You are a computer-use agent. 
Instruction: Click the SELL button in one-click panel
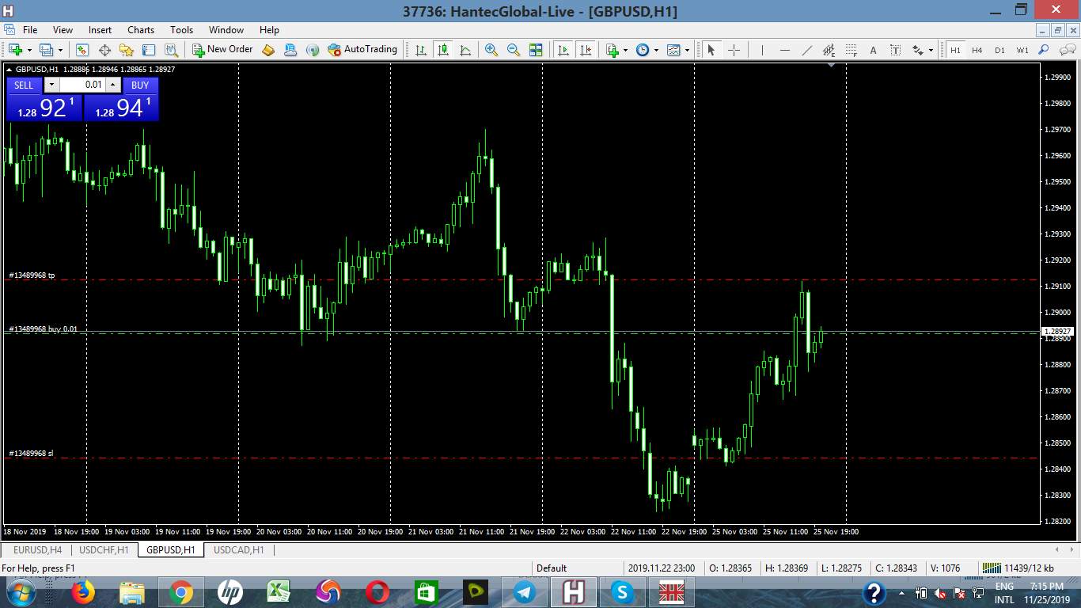coord(24,85)
